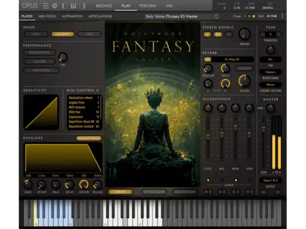Open the Articulations sub-tab in the top bar
The height and width of the screenshot is (229, 306).
point(100,16)
